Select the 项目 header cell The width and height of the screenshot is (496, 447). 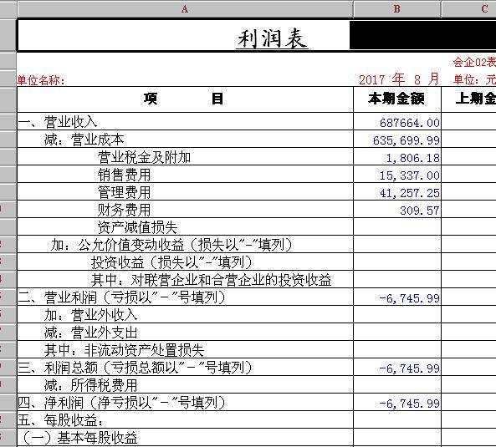point(185,99)
